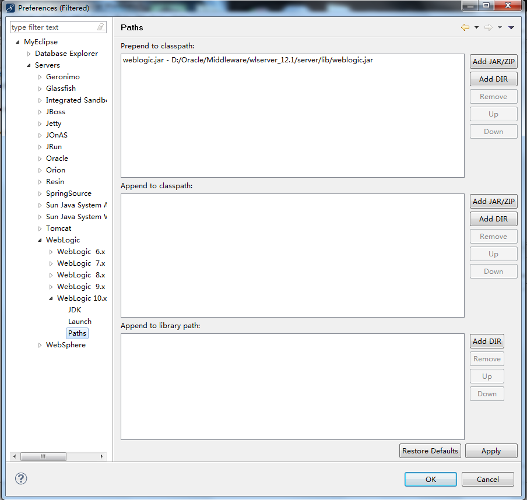Open the help question mark icon
Image resolution: width=527 pixels, height=500 pixels.
(x=21, y=478)
